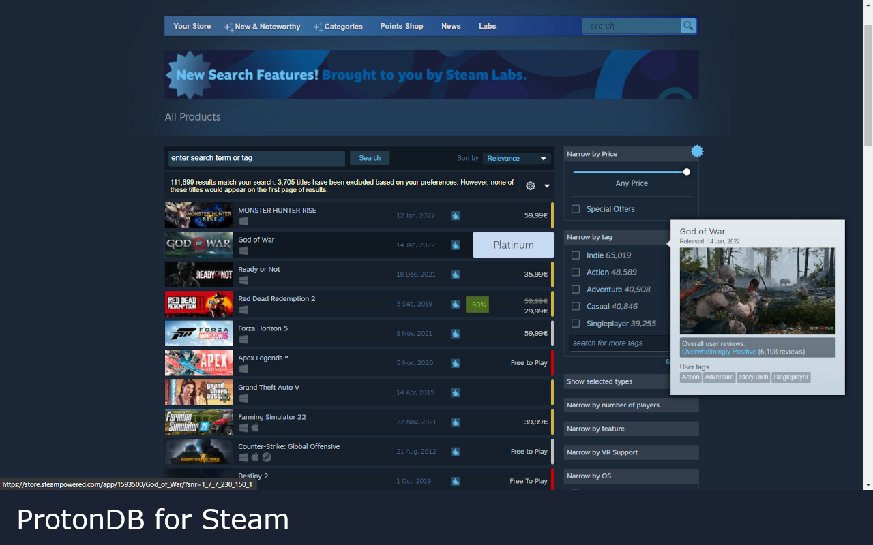Enable the Special Offers checkbox
The height and width of the screenshot is (545, 873).
576,209
